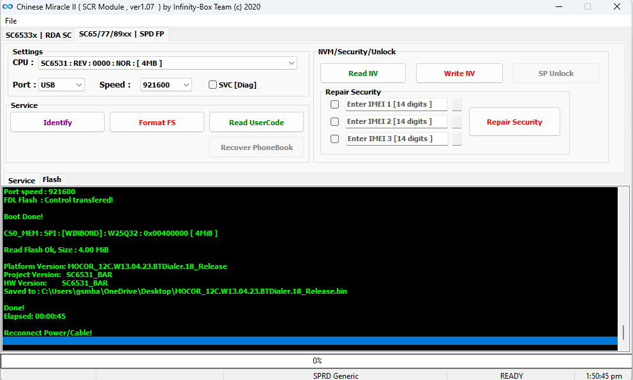Viewport: 633px width, 380px height.
Task: Switch to the Flash tab
Action: coord(52,179)
